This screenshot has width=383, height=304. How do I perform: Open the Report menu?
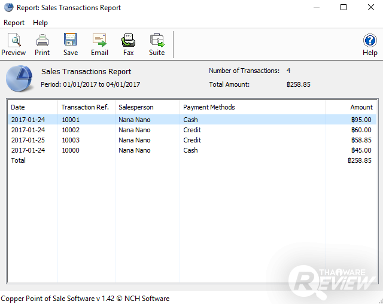14,23
